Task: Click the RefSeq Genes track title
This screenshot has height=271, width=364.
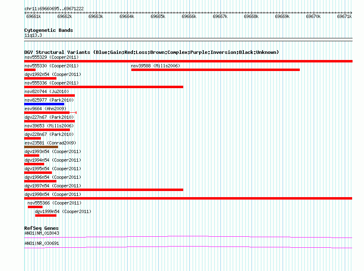Action: [41, 228]
